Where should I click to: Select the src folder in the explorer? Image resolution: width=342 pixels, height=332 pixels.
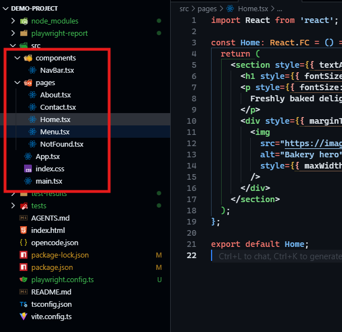36,45
